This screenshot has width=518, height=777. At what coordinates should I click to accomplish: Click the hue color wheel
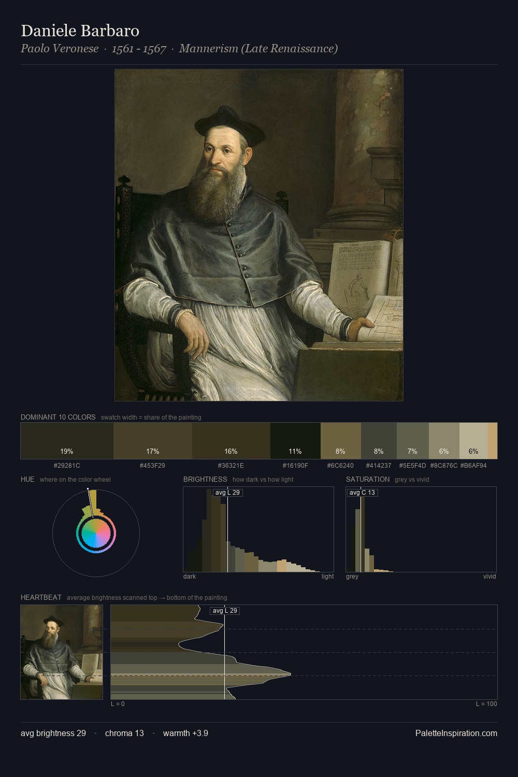tap(96, 533)
